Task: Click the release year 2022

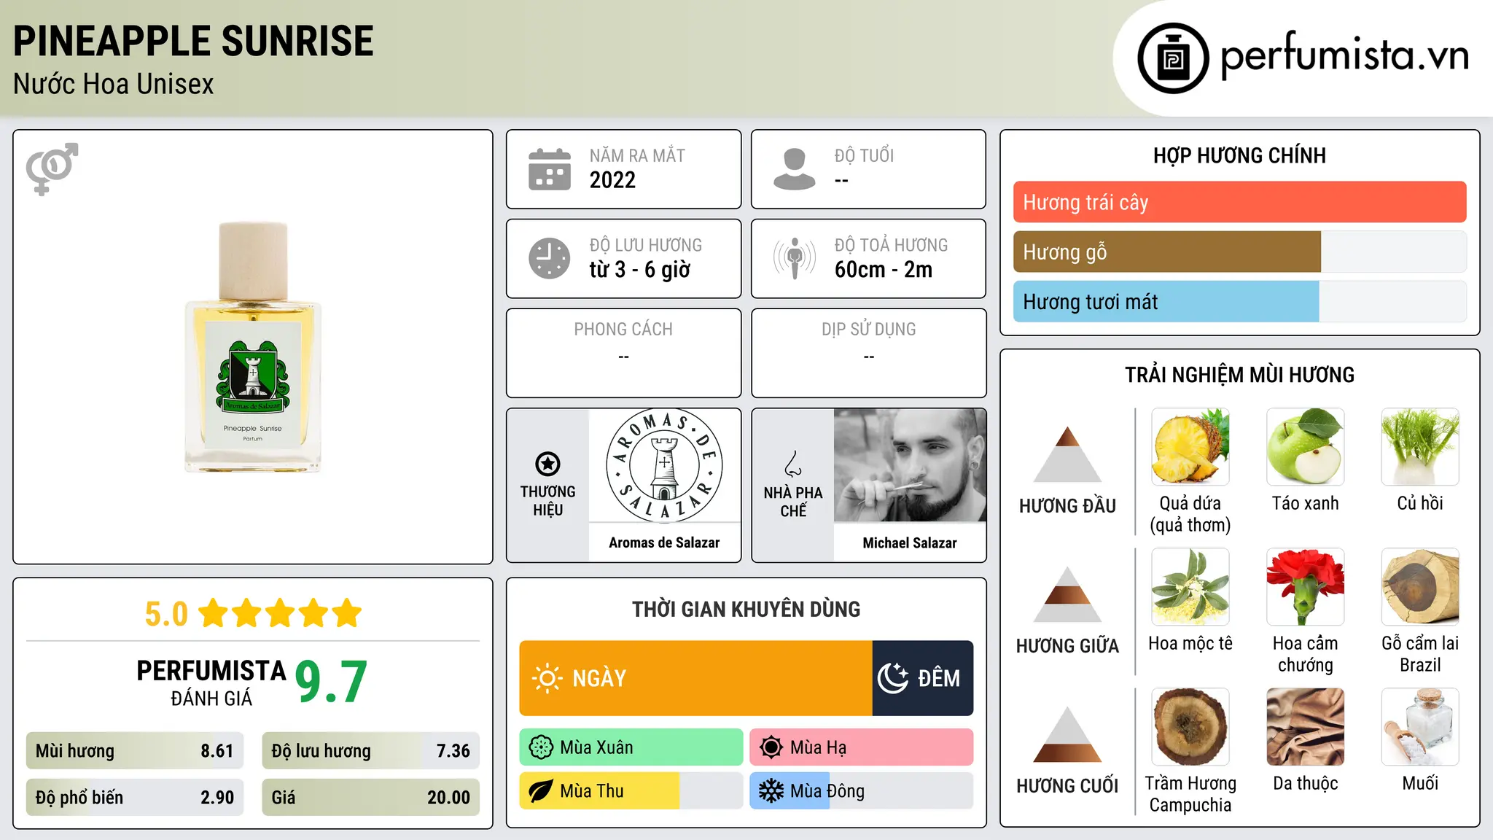Action: [612, 180]
